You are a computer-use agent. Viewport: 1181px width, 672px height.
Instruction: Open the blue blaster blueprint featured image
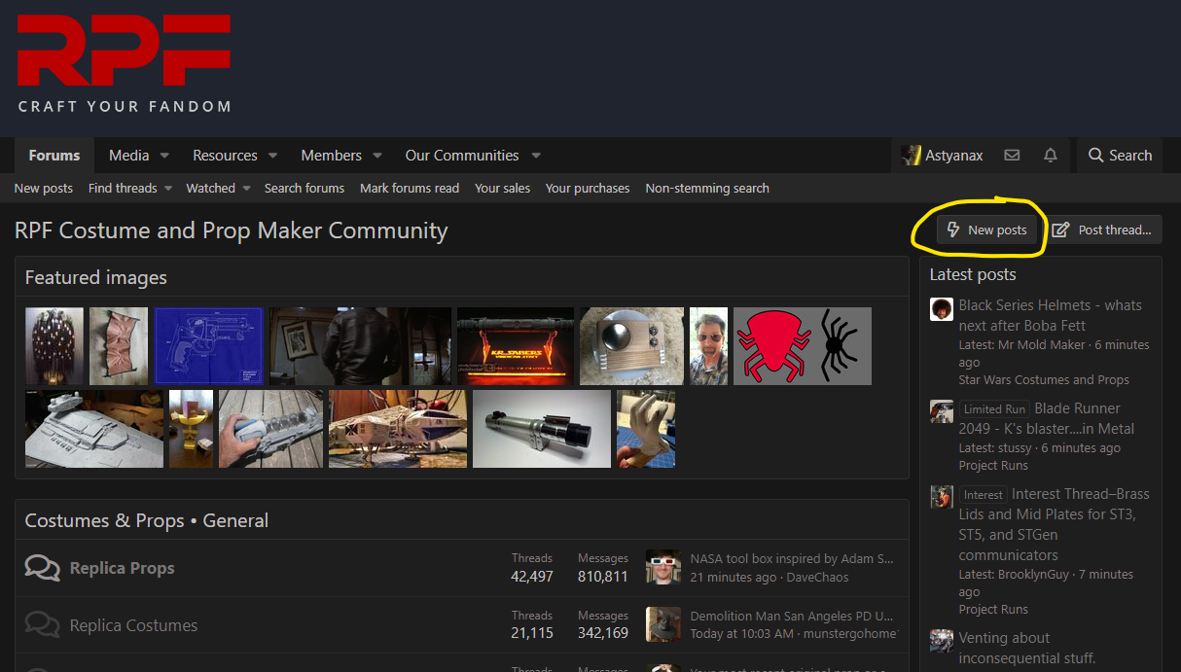[x=208, y=346]
